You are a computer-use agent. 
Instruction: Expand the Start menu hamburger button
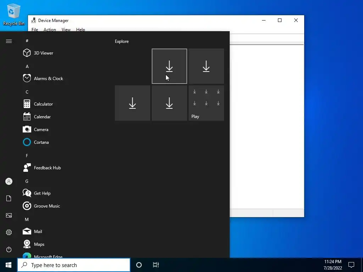click(9, 41)
